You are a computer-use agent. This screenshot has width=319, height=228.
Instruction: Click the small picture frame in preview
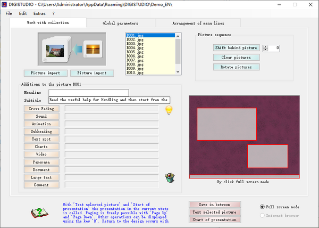pos(268,156)
